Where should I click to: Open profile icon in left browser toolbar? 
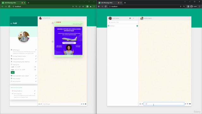[x=91, y=6]
